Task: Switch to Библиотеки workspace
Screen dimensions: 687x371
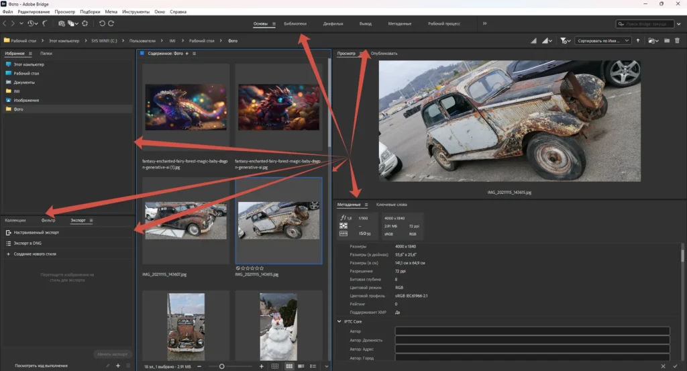Action: [x=295, y=23]
